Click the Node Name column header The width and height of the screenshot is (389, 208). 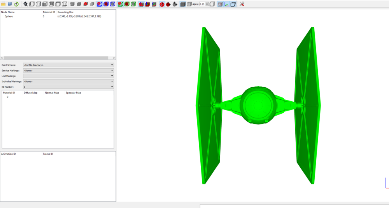pos(8,12)
